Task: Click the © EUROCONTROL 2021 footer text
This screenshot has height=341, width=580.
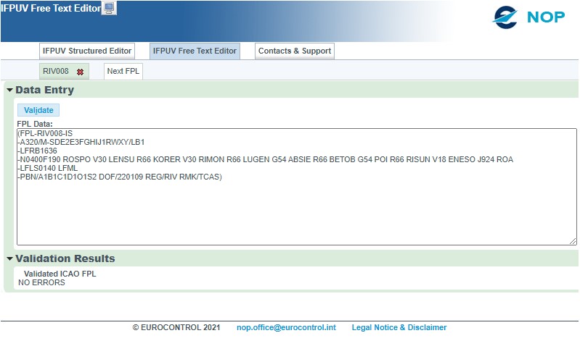Action: click(x=176, y=327)
